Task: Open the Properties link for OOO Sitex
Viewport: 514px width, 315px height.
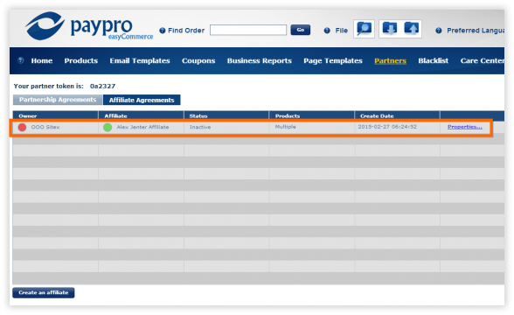Action: (x=465, y=127)
